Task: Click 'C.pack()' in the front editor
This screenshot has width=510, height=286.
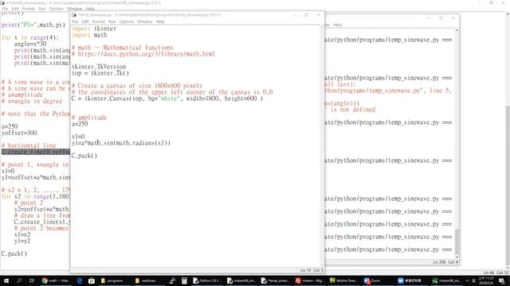Action: 84,156
